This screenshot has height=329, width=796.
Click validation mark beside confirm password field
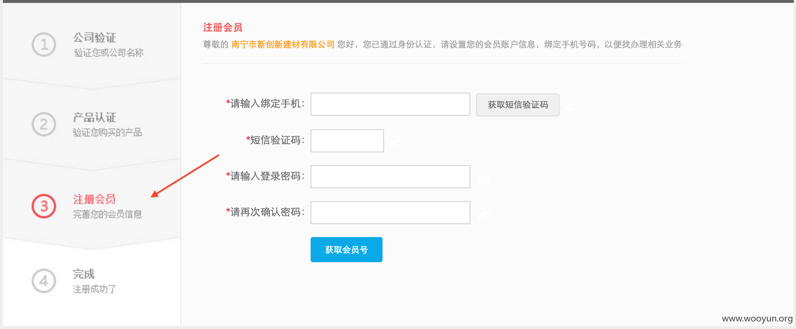(485, 215)
